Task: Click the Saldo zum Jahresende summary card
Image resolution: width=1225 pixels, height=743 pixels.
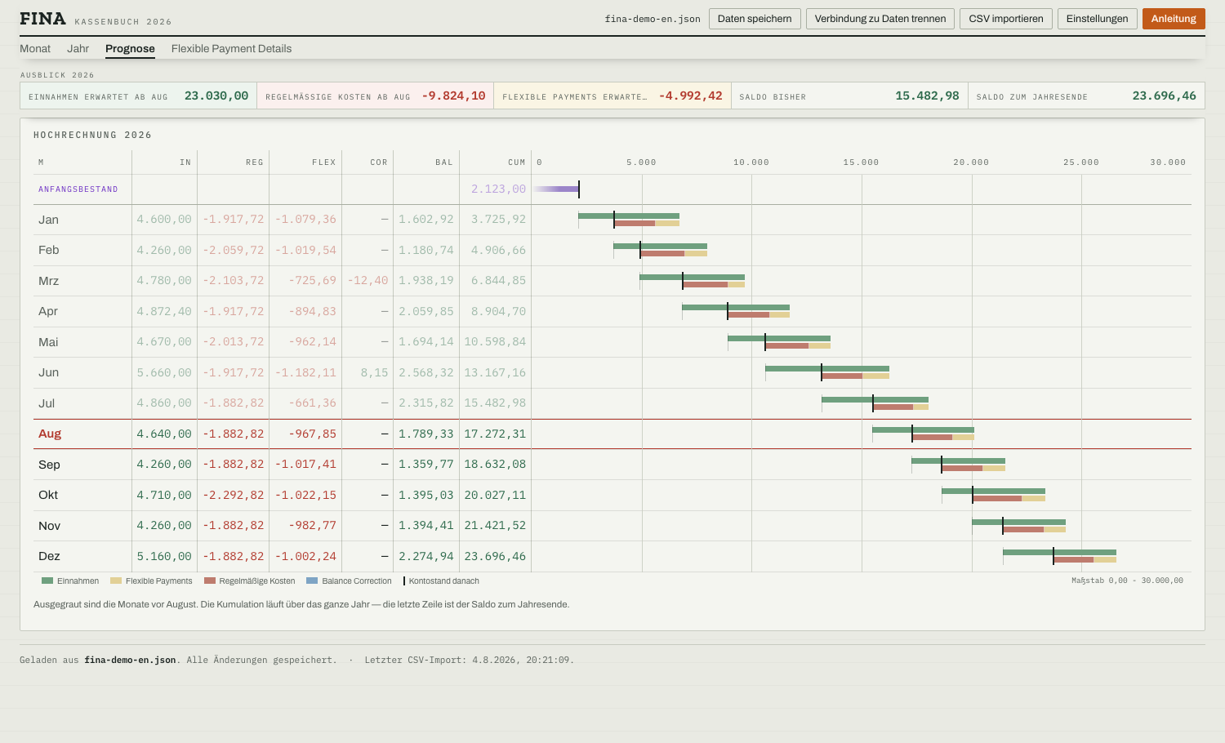Action: click(1086, 96)
